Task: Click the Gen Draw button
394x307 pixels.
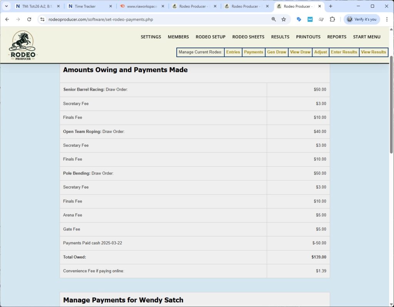Action: [x=276, y=52]
